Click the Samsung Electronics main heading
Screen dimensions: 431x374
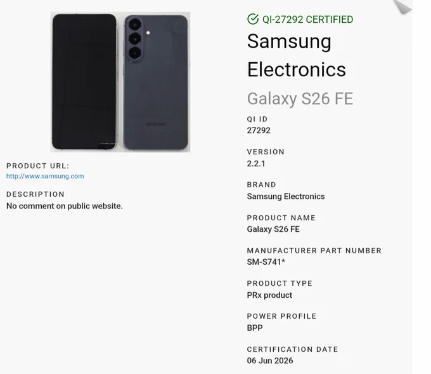[x=297, y=55]
